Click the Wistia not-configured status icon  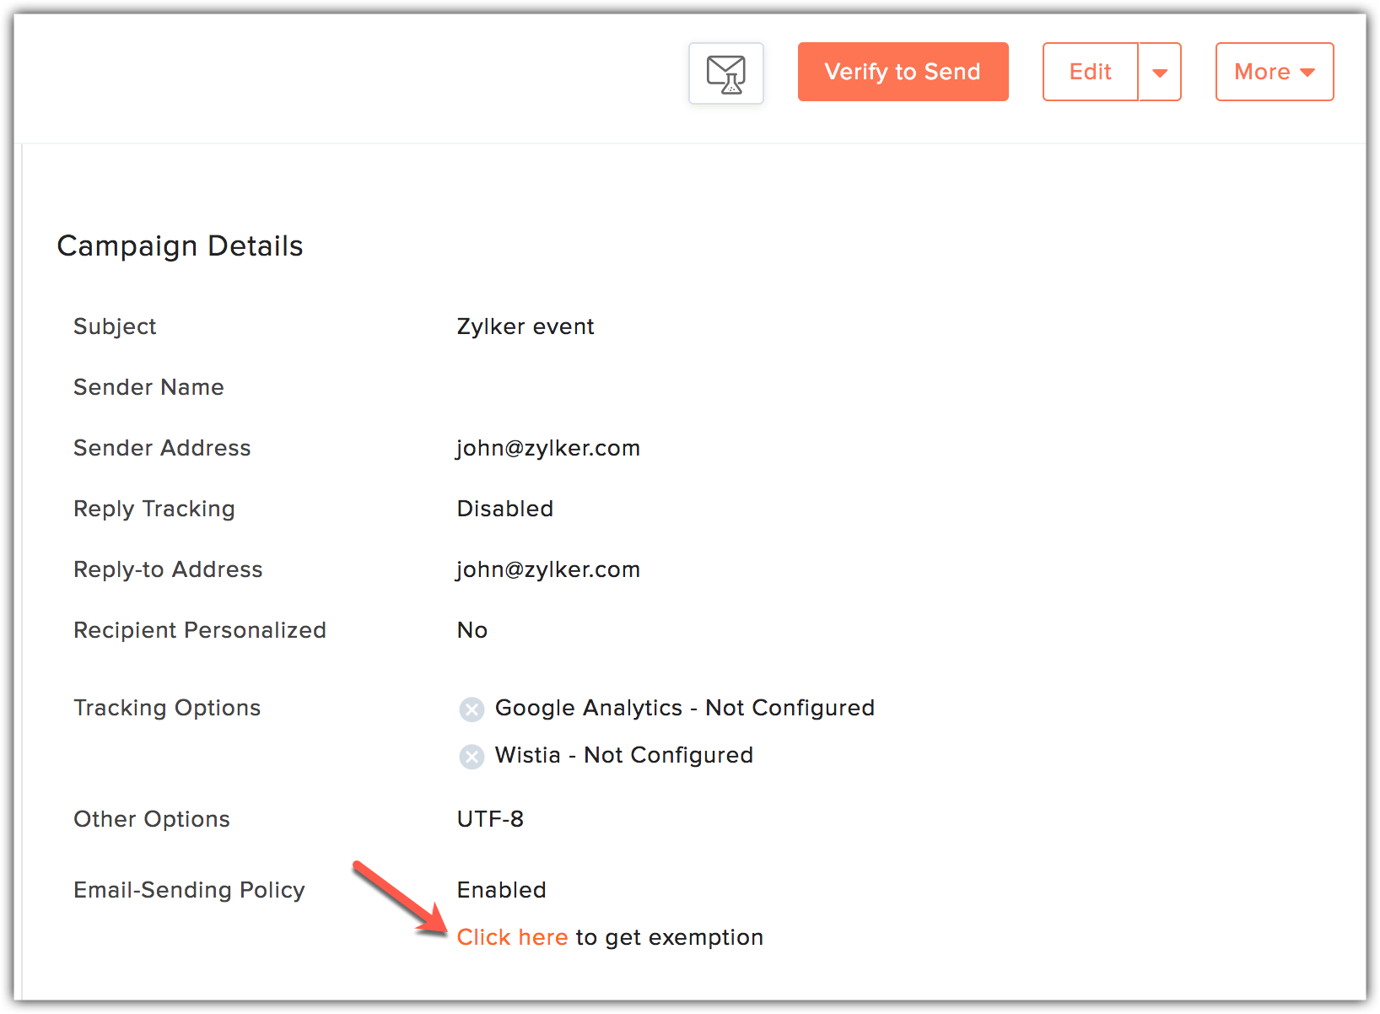[x=472, y=757]
